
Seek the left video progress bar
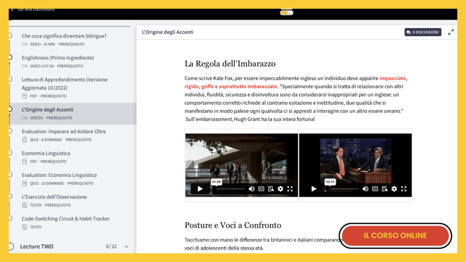coord(231,189)
